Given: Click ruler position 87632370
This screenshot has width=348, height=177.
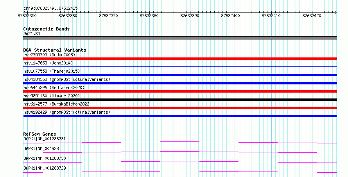Looking at the screenshot, I should click(109, 16).
